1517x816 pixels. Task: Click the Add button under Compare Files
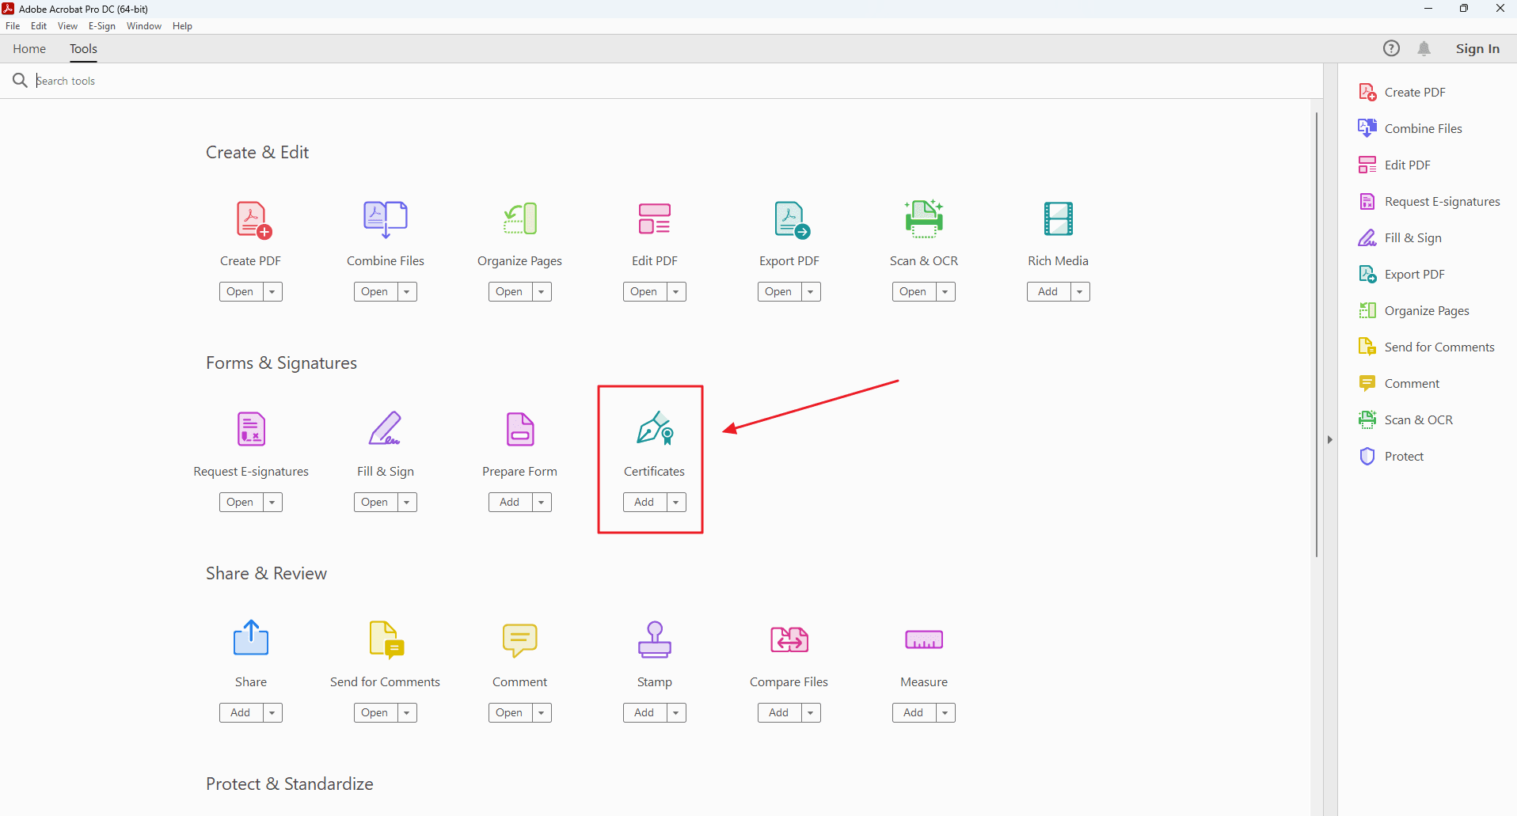779,713
